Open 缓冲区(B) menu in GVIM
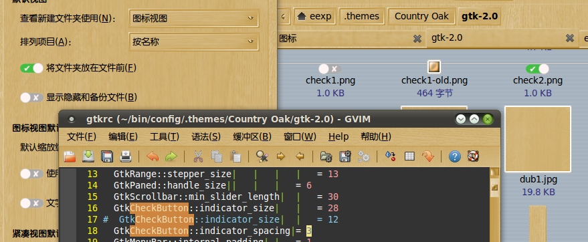 [252, 137]
